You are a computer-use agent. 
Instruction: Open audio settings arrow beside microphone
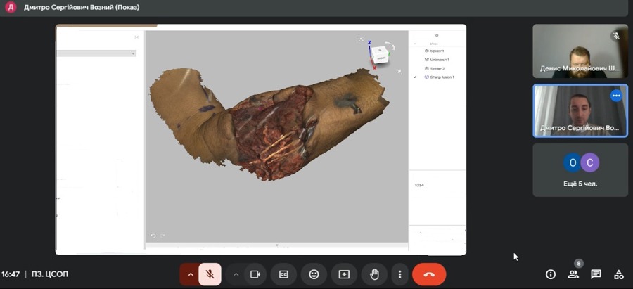pos(190,274)
